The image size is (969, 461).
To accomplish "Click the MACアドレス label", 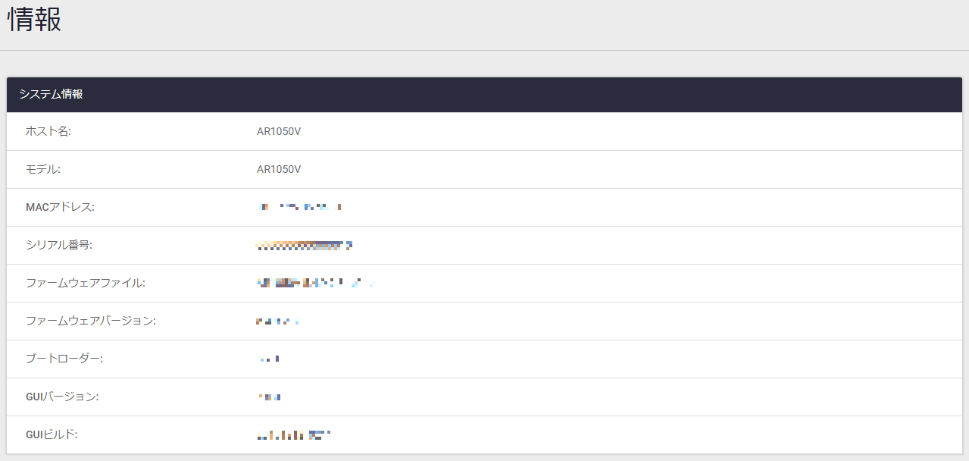I will (60, 207).
